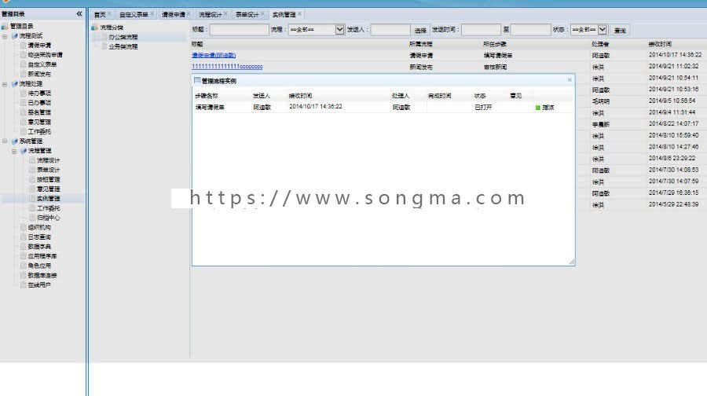Open the 状态 filter dropdown
This screenshot has height=396, width=707.
[x=603, y=29]
